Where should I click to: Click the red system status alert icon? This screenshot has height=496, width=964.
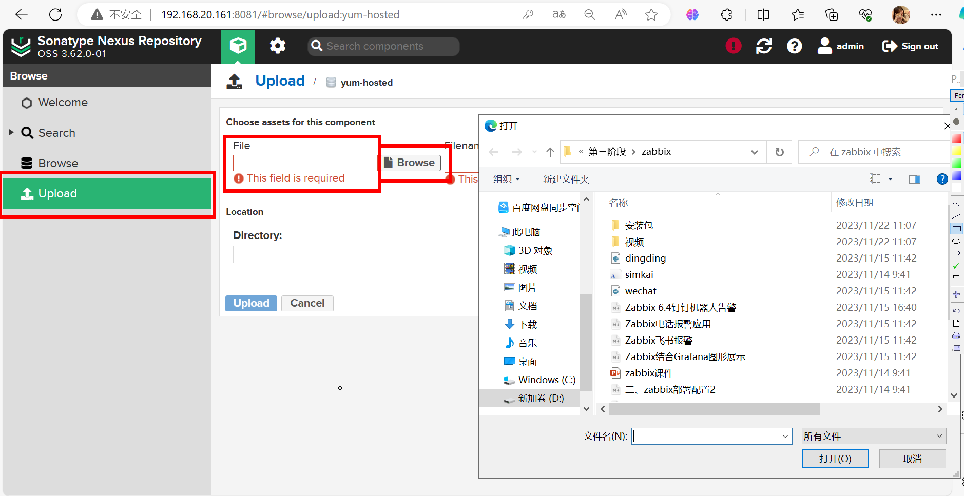coord(734,46)
